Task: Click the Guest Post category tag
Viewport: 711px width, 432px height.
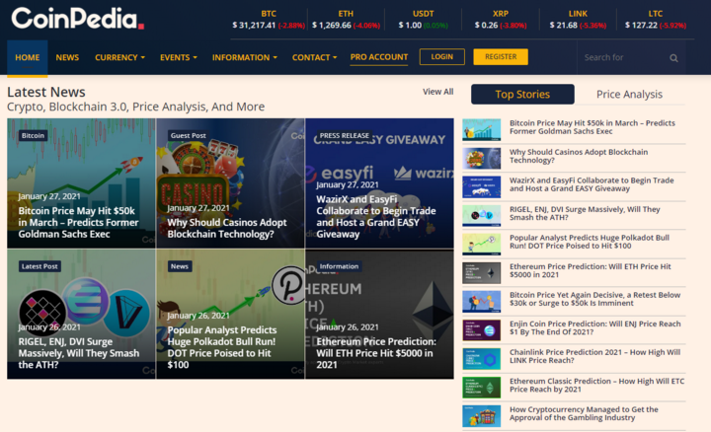Action: click(188, 135)
